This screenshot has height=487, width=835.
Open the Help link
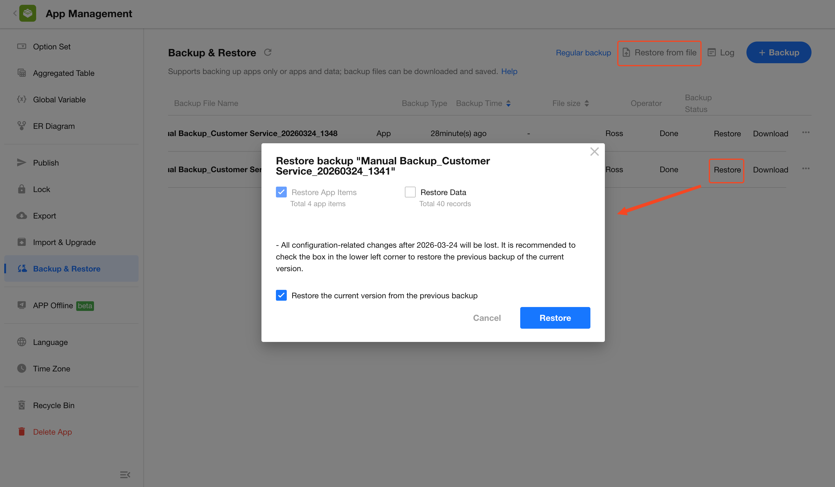pos(509,71)
